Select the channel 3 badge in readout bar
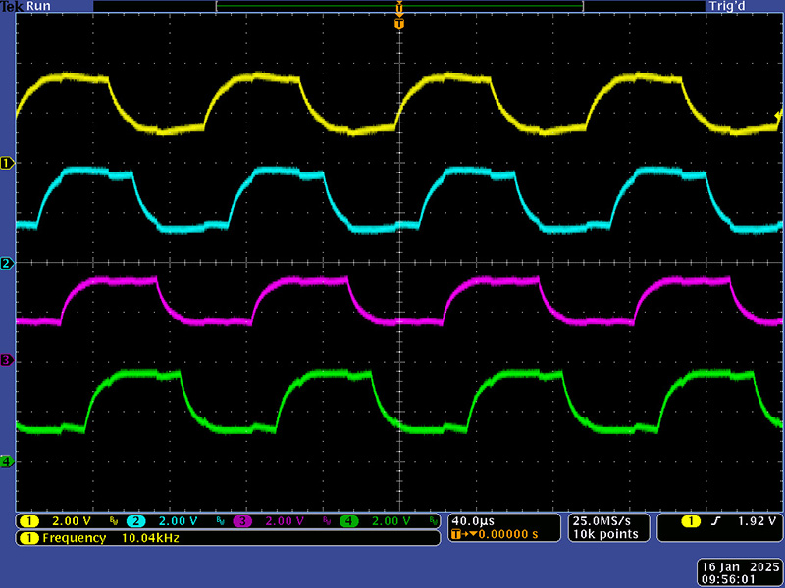 (x=242, y=521)
